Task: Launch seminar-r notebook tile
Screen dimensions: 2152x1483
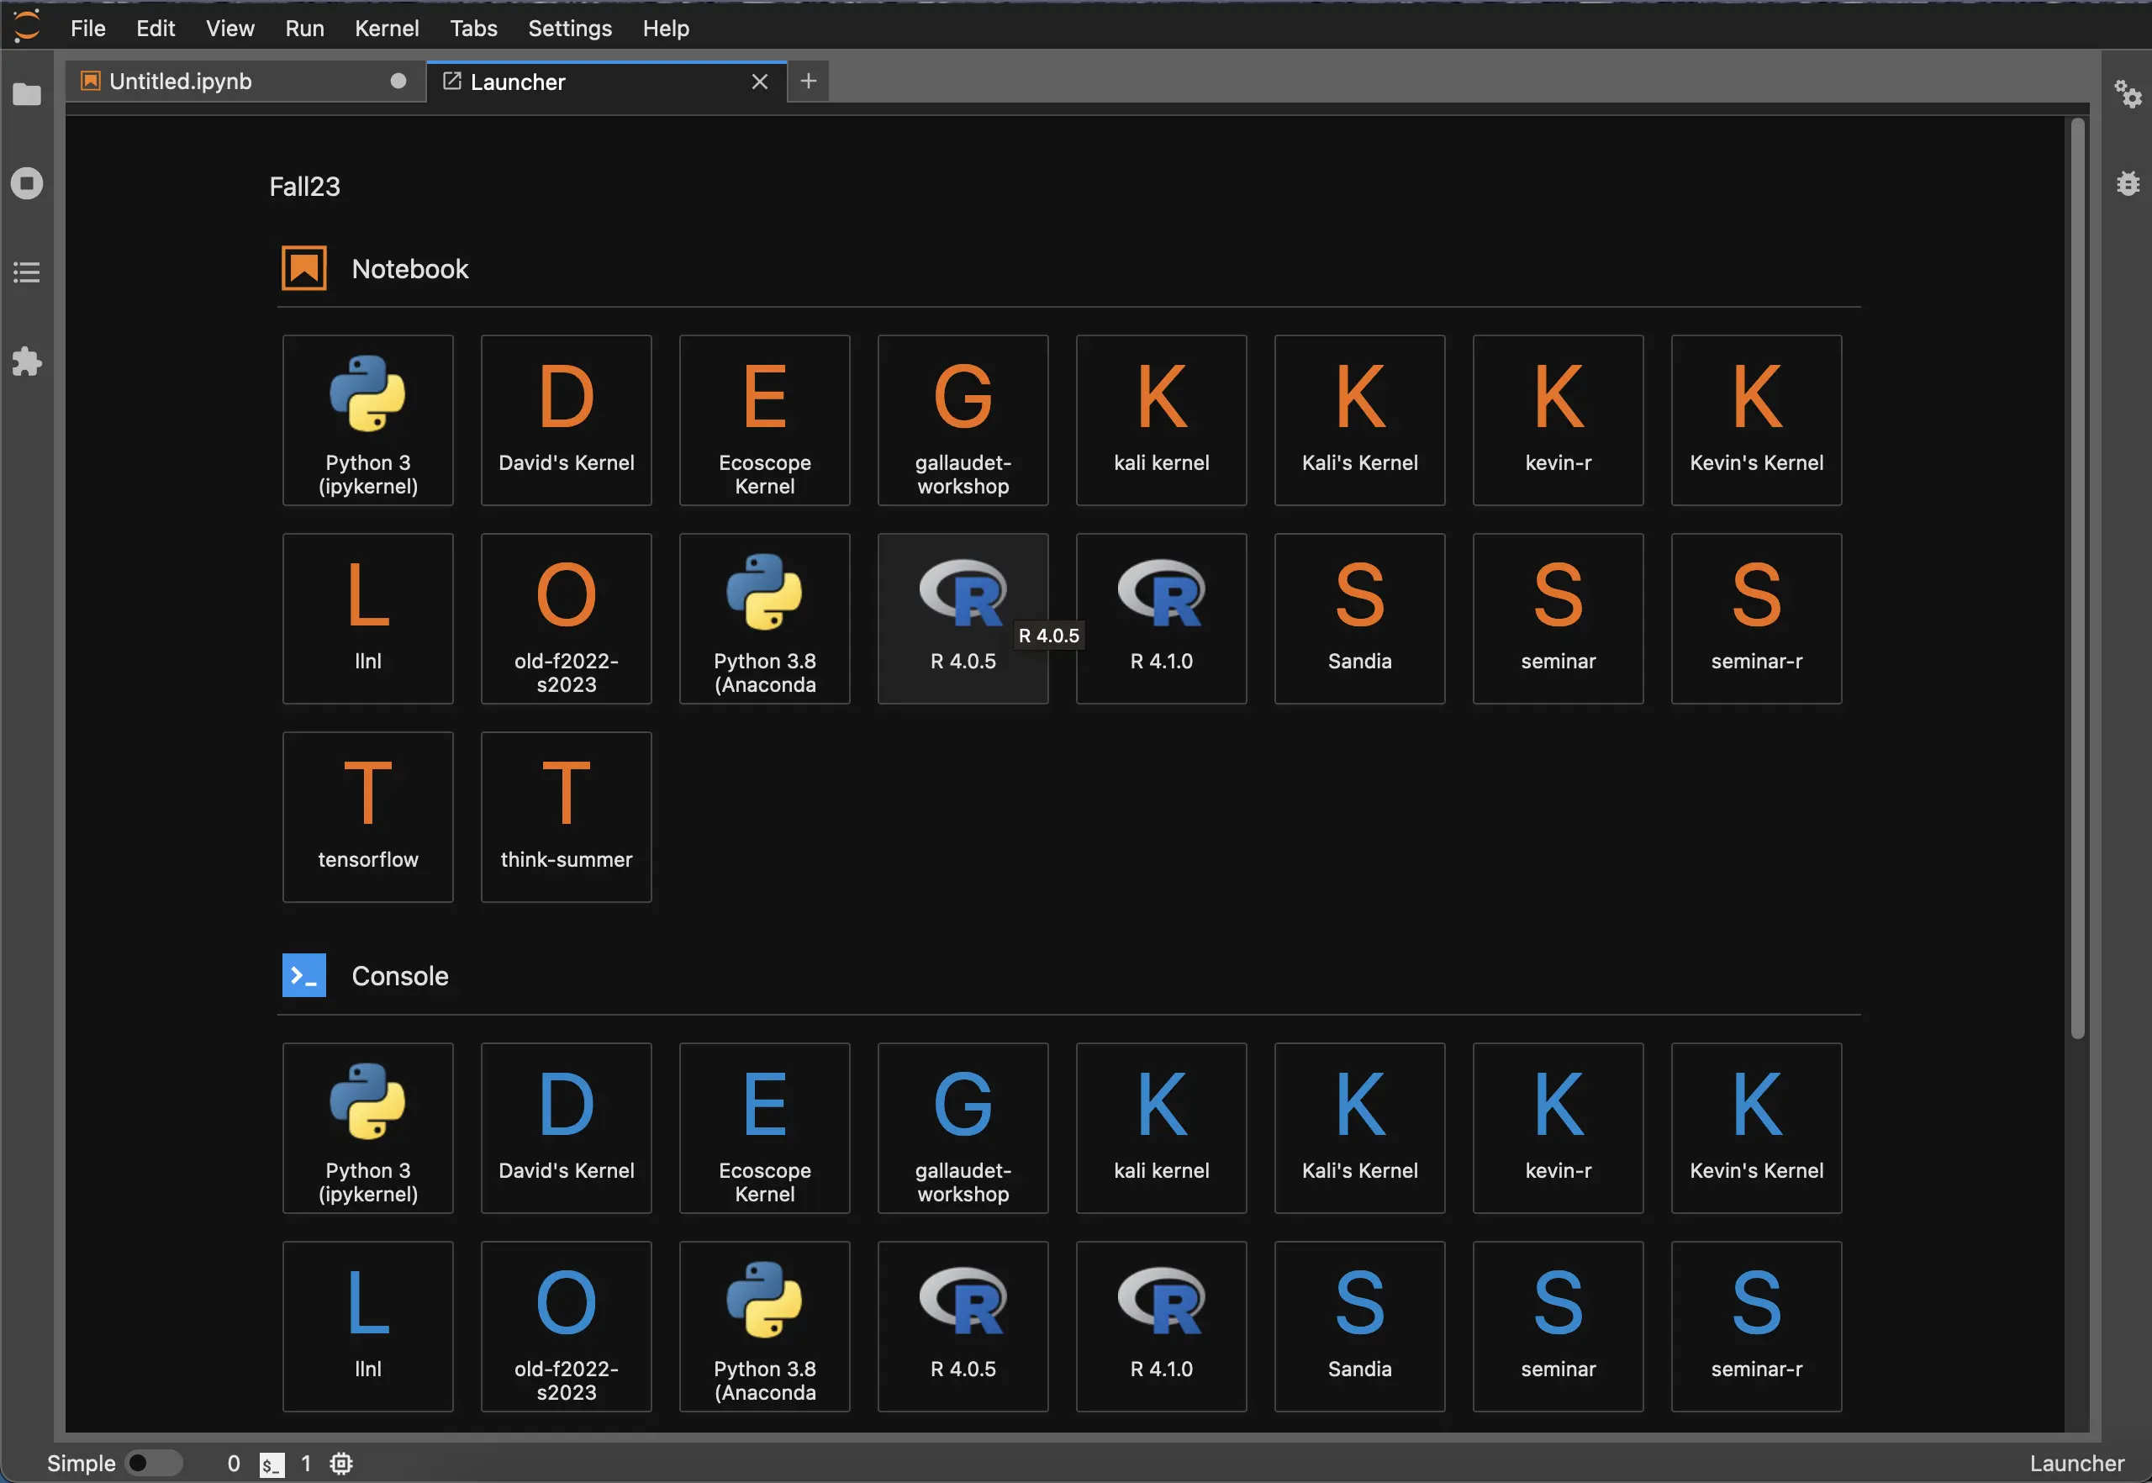Action: (1756, 619)
